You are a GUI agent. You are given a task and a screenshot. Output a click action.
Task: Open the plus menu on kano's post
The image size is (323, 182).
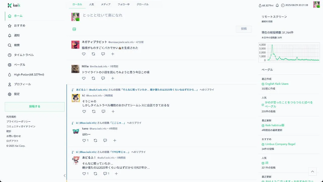(115, 140)
